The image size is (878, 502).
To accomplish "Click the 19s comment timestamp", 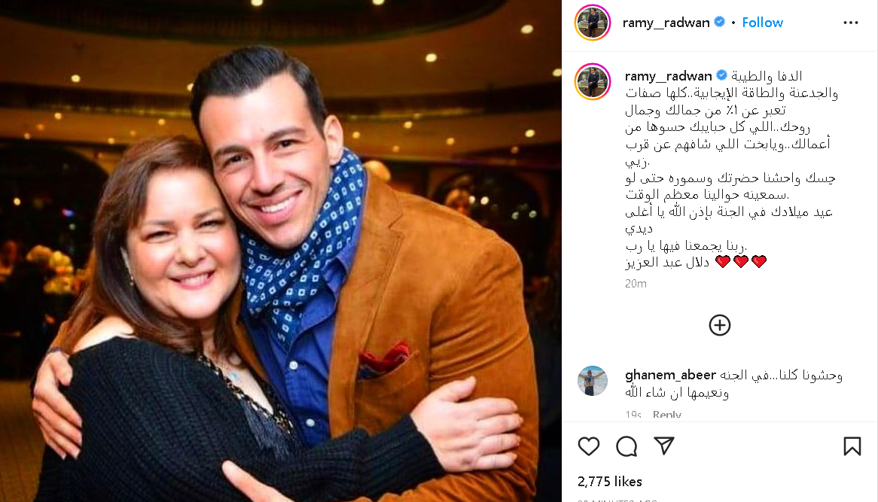I will tap(633, 415).
